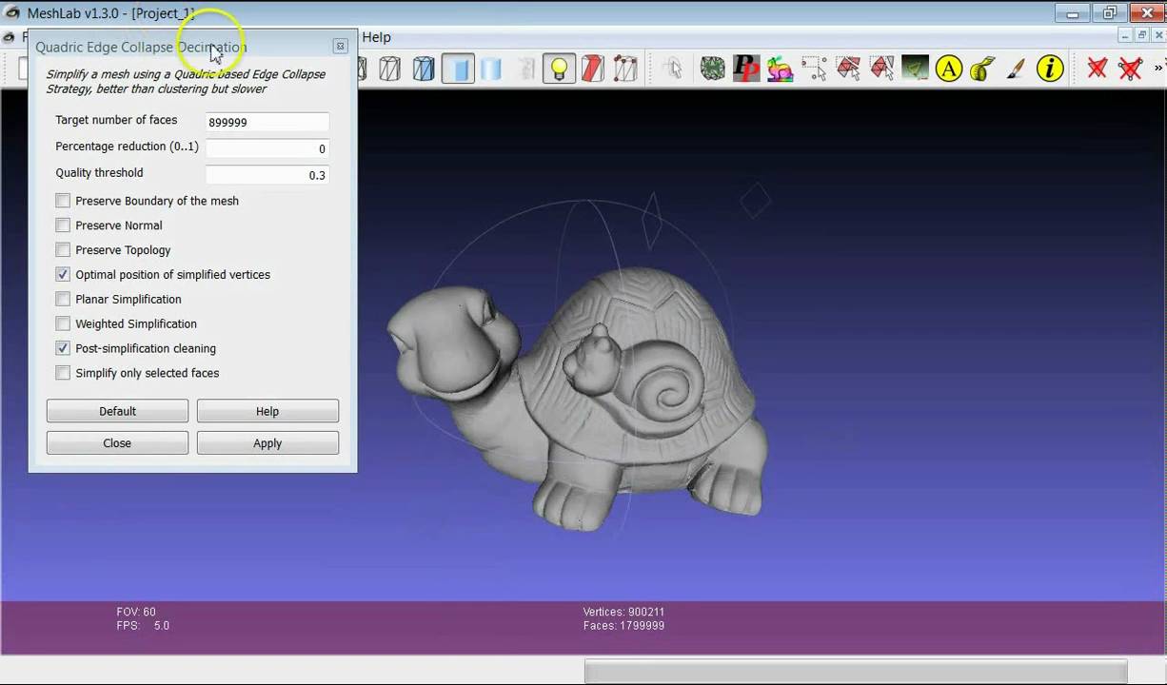The width and height of the screenshot is (1167, 685).
Task: Select connected faces tool icon
Action: point(882,68)
